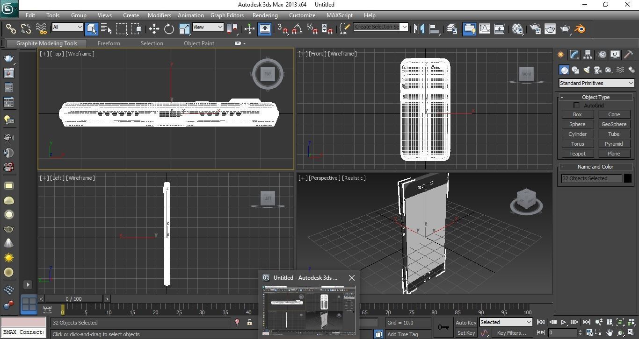The image size is (639, 339).
Task: Open the Modifiers menu
Action: click(160, 15)
